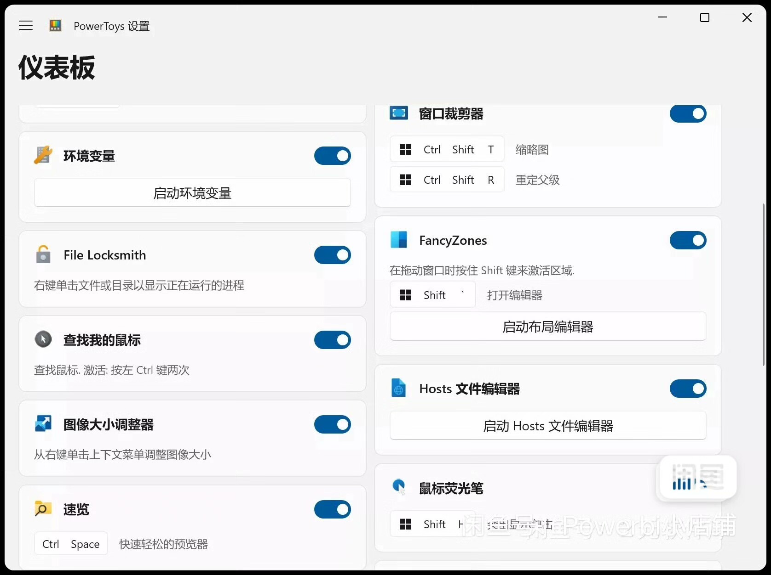Viewport: 771px width, 575px height.
Task: Click the Mouse Highlighter (鼠标荧光笔) icon
Action: click(x=399, y=487)
